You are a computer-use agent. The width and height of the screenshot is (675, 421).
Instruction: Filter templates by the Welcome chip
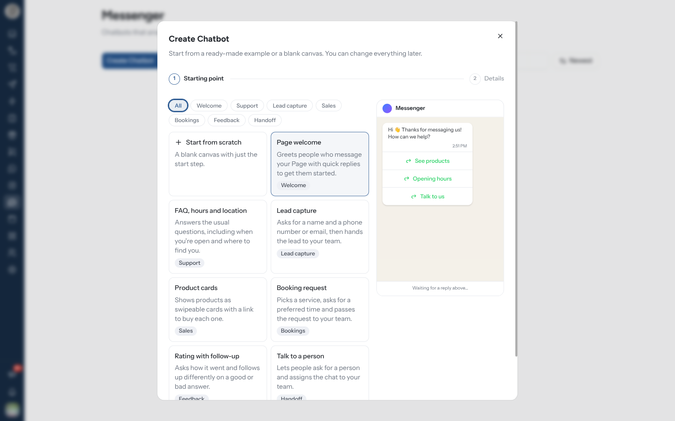pos(209,106)
